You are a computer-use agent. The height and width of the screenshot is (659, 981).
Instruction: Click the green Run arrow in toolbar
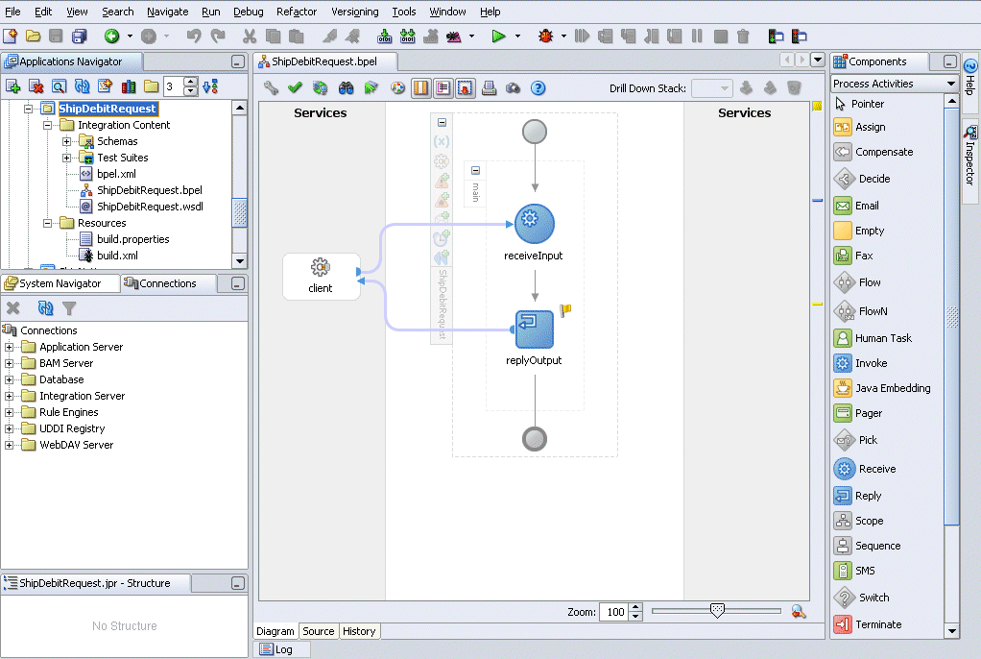coord(498,37)
